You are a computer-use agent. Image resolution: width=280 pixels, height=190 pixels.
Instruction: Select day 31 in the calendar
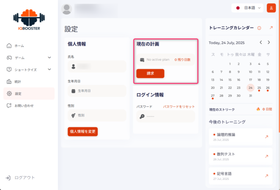[x=250, y=96]
